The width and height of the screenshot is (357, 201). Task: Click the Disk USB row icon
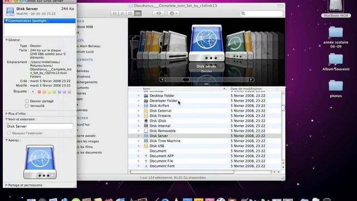146,146
